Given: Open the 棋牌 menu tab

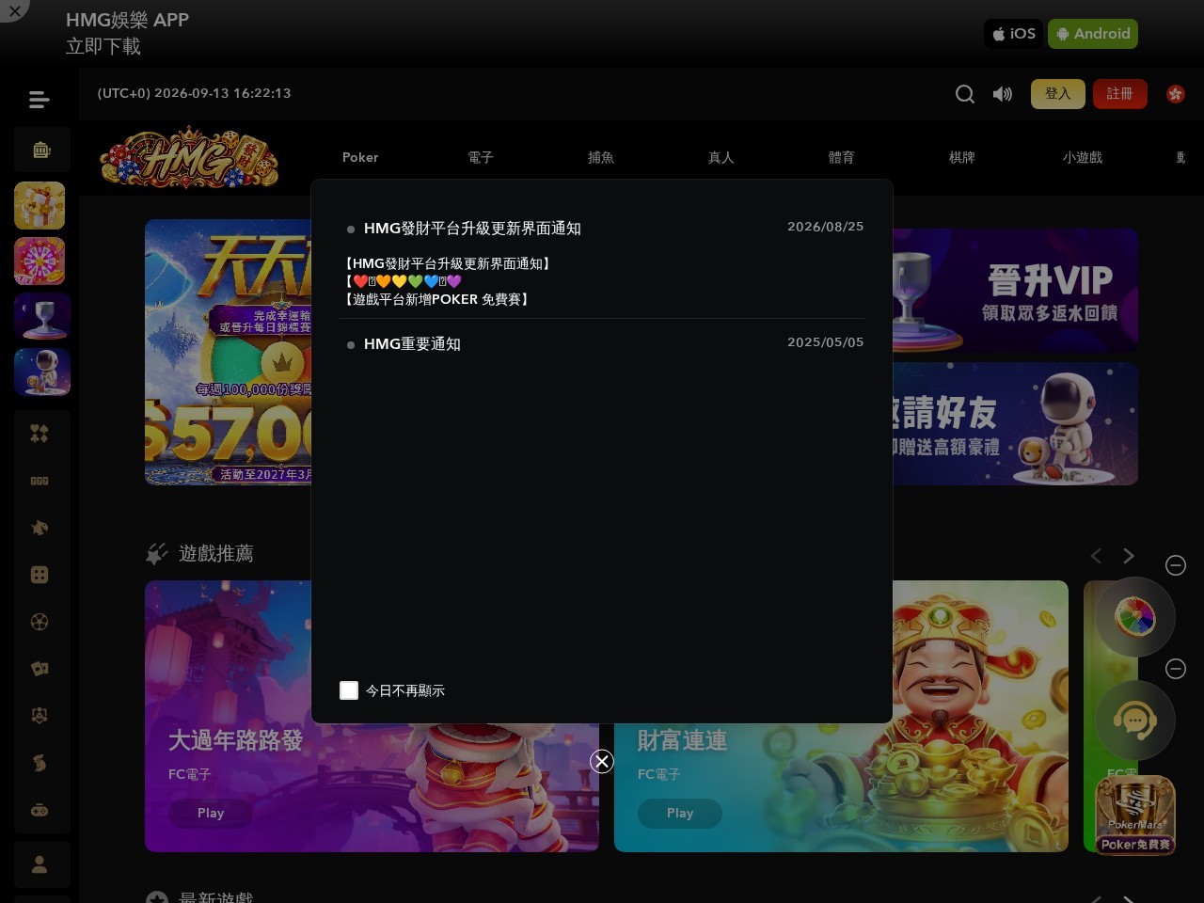Looking at the screenshot, I should coord(962,157).
